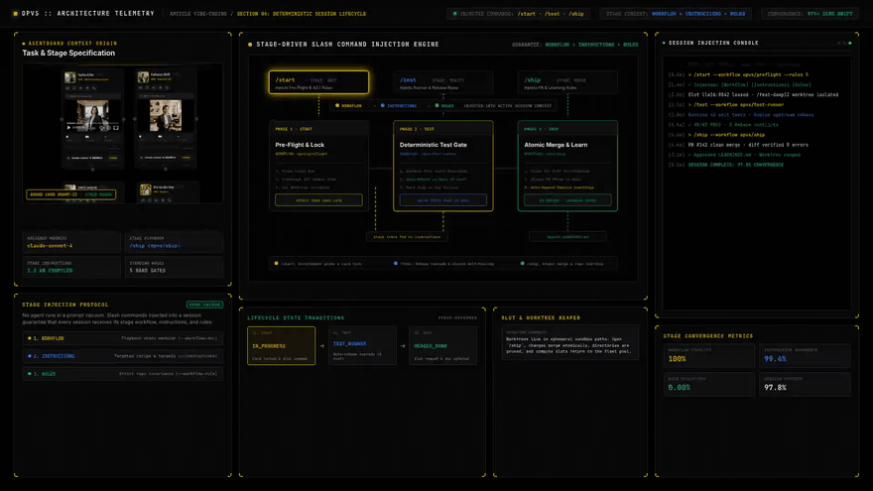Image resolution: width=873 pixels, height=491 pixels.
Task: Click the '5 HARD GATES' standing rules value
Action: [148, 271]
